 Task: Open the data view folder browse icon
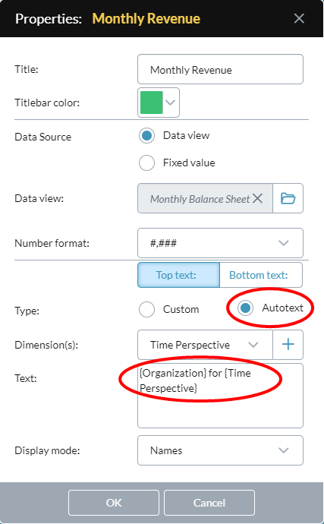[288, 198]
